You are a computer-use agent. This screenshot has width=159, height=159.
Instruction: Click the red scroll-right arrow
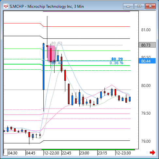(x=152, y=152)
